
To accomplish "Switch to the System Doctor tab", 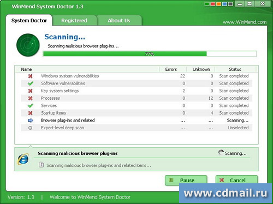I will pyautogui.click(x=29, y=20).
